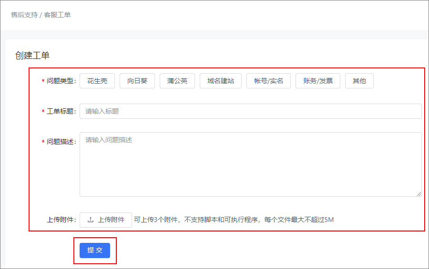Choose 蒲公英 as problem type

(177, 81)
